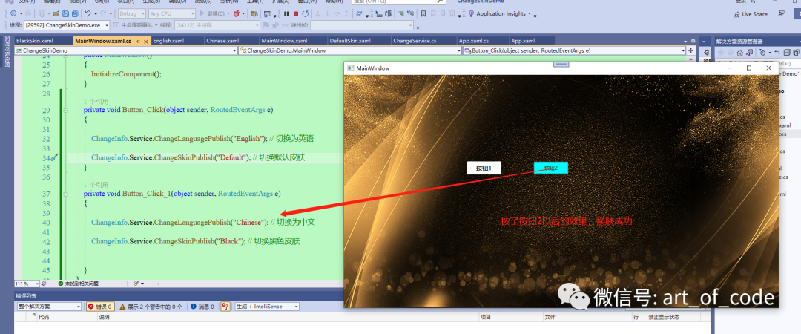
Task: Click the editor tab settings gear icon
Action: pos(693,41)
